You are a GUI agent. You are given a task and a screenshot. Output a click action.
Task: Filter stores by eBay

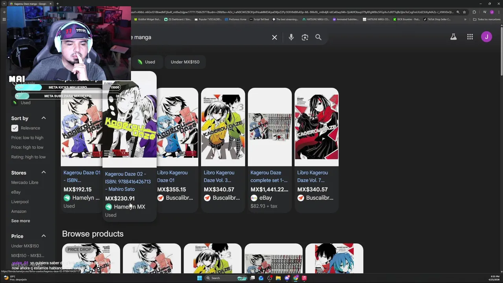16,192
